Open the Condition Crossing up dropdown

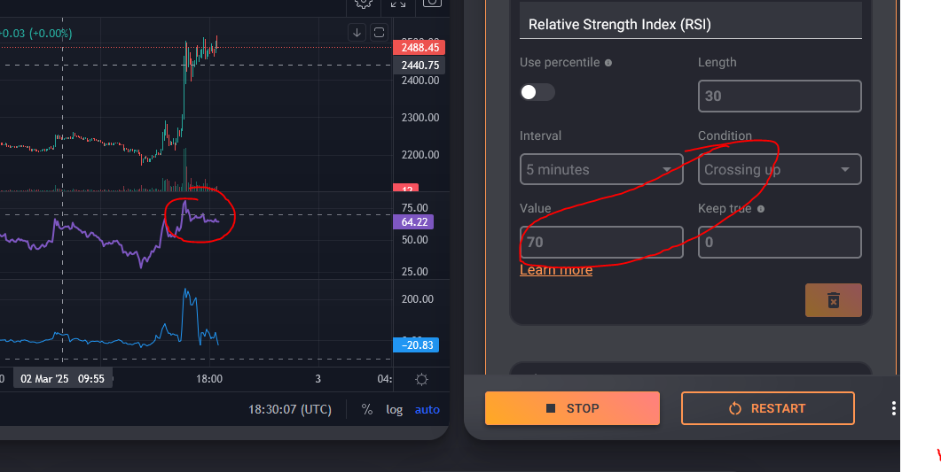780,169
